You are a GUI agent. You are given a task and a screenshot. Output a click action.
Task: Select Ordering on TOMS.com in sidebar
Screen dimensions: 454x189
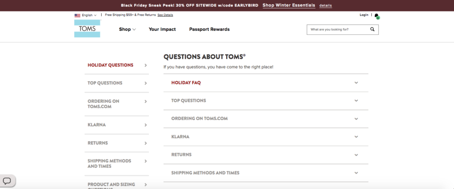point(103,104)
